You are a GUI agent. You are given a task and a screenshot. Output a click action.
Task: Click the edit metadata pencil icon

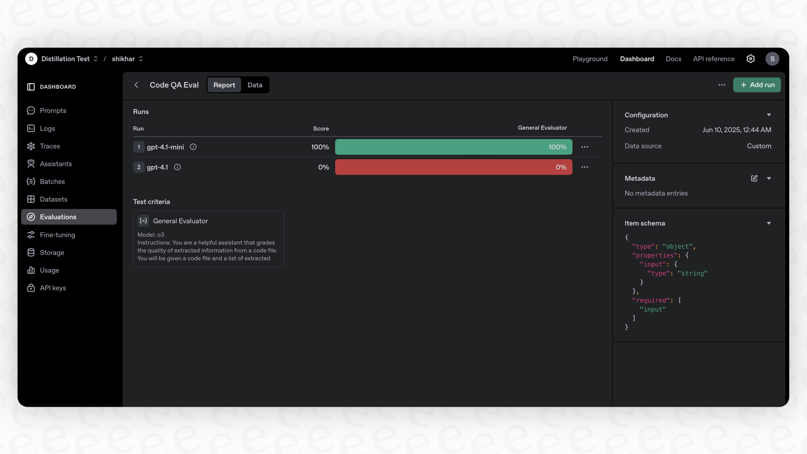[754, 178]
